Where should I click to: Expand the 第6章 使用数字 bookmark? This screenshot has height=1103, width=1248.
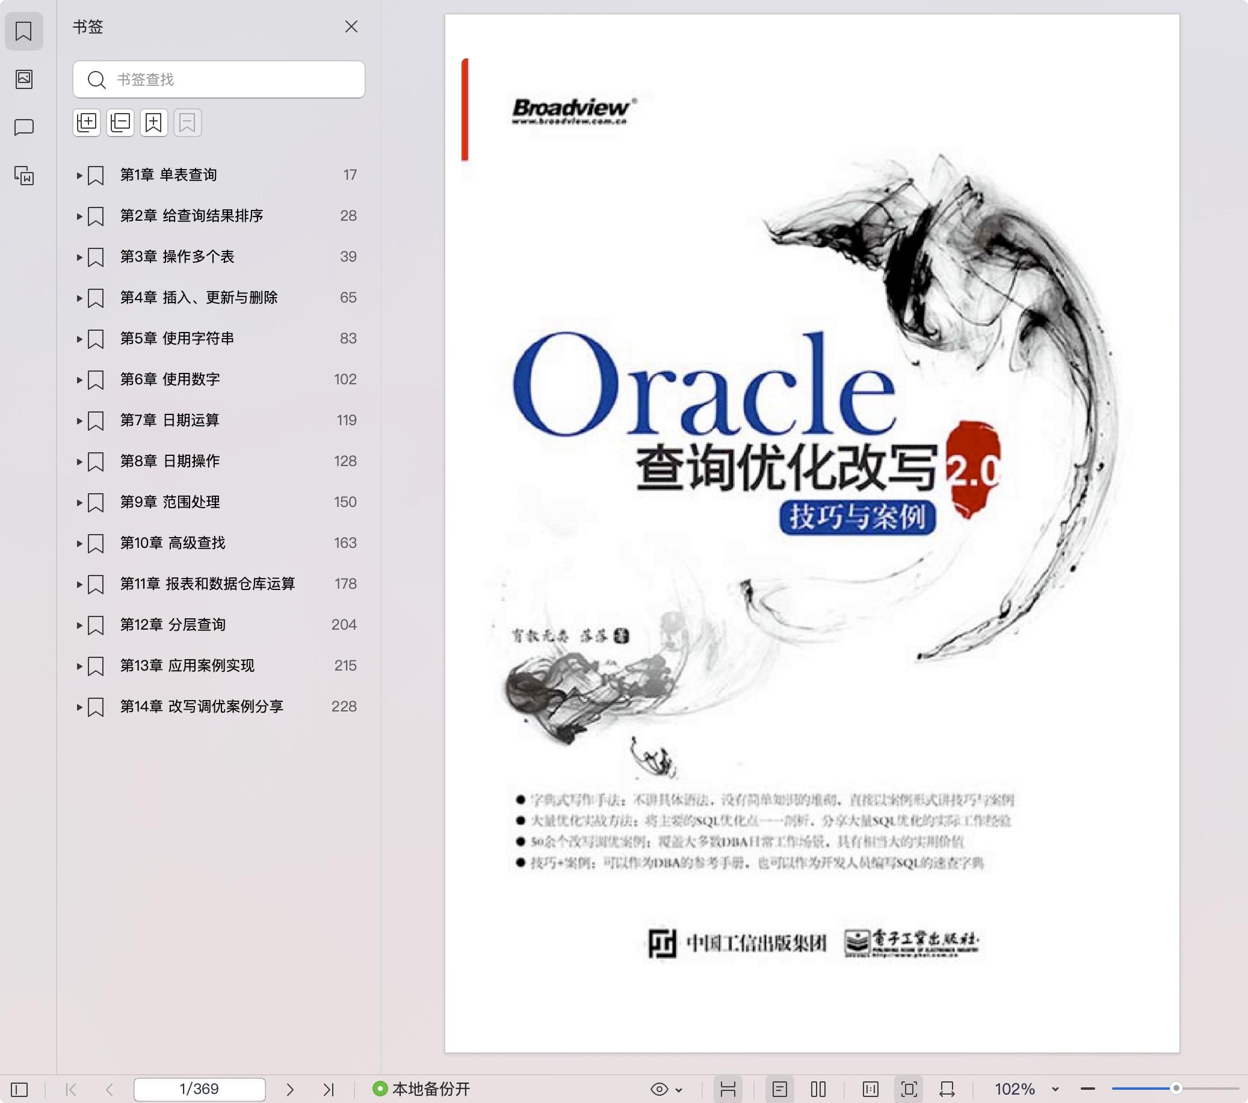pyautogui.click(x=79, y=379)
